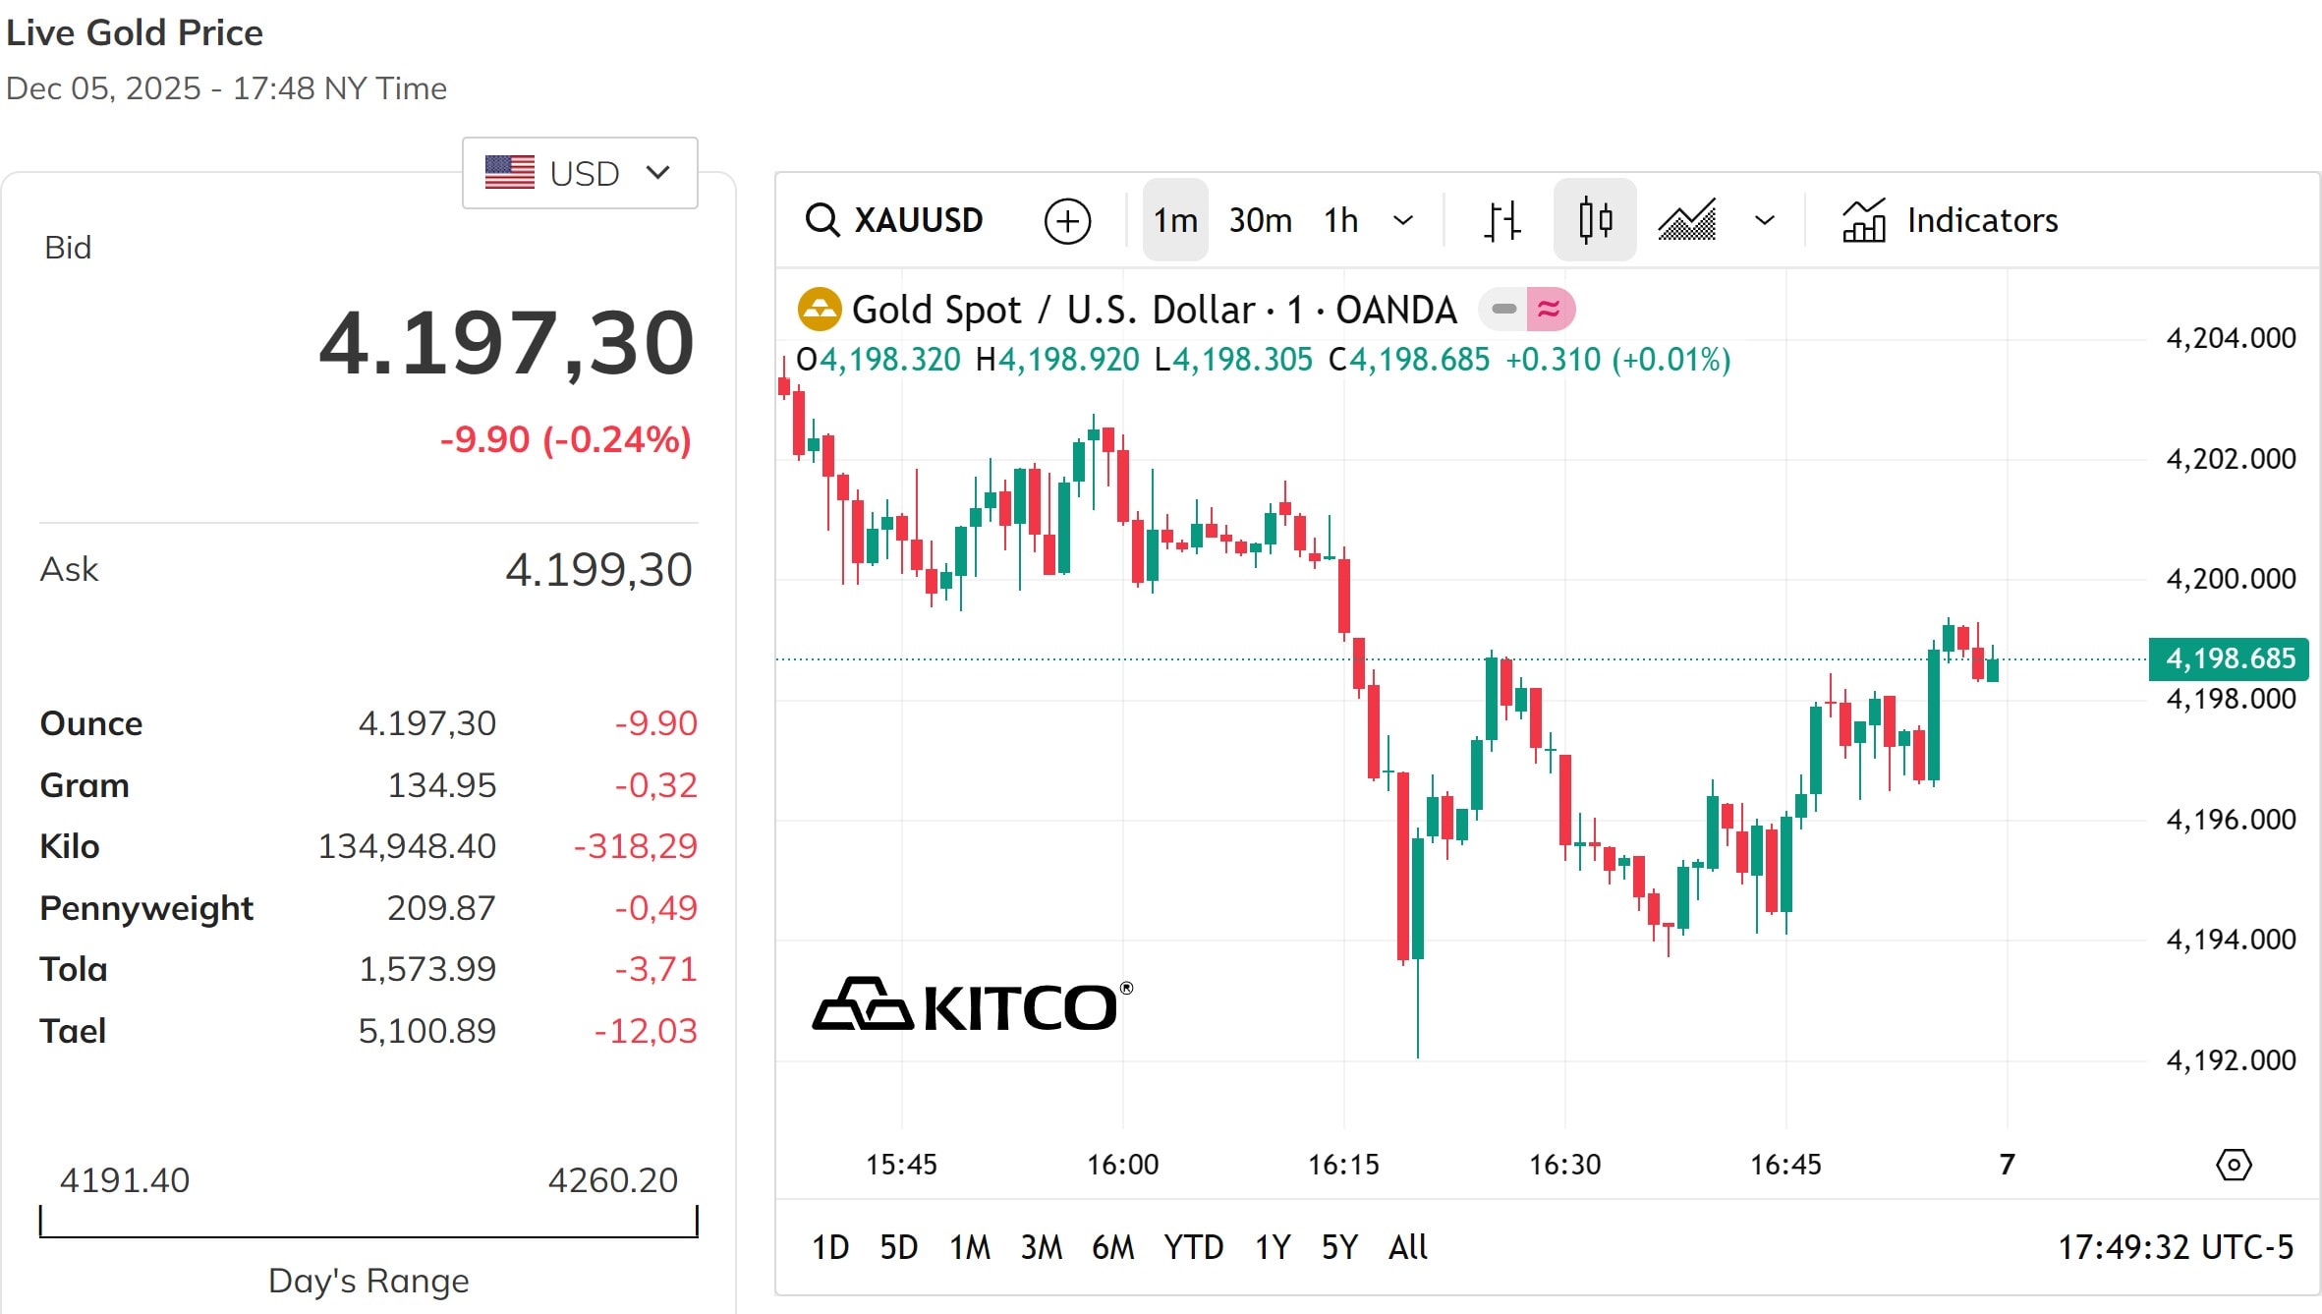Click the 4,198.685 price label on axis
Viewport: 2322px width, 1314px height.
[2228, 658]
